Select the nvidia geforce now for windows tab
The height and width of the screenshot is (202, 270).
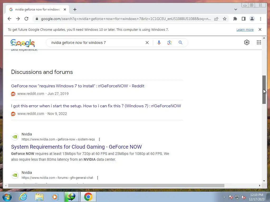tap(37, 9)
